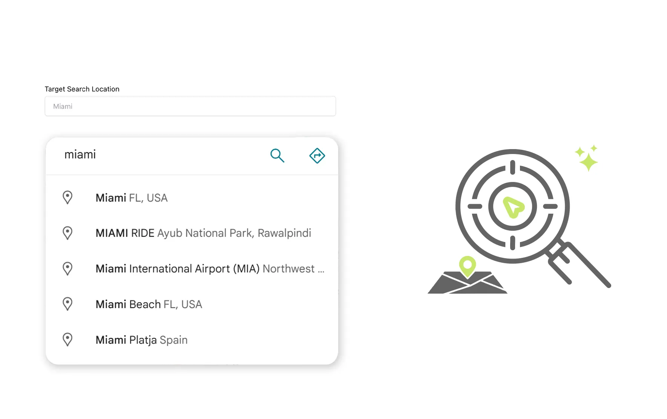
Task: Click the directions arrow diamond icon
Action: [317, 156]
